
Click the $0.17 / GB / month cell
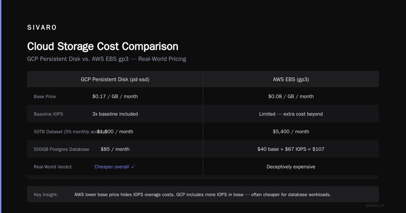[115, 96]
